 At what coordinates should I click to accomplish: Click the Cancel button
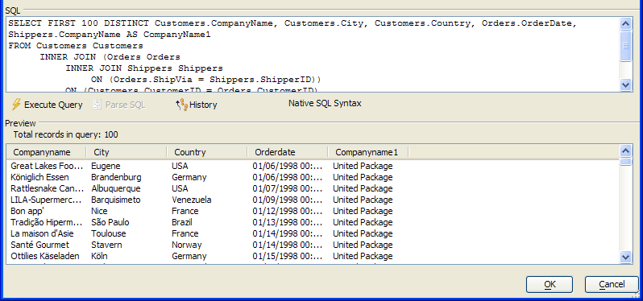[612, 284]
